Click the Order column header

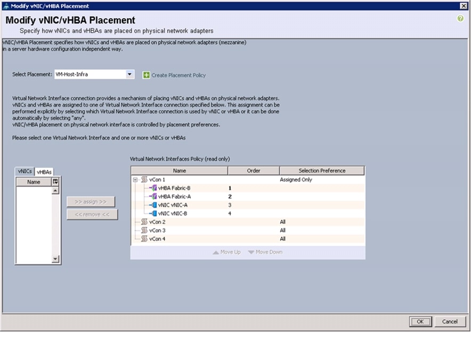click(254, 170)
